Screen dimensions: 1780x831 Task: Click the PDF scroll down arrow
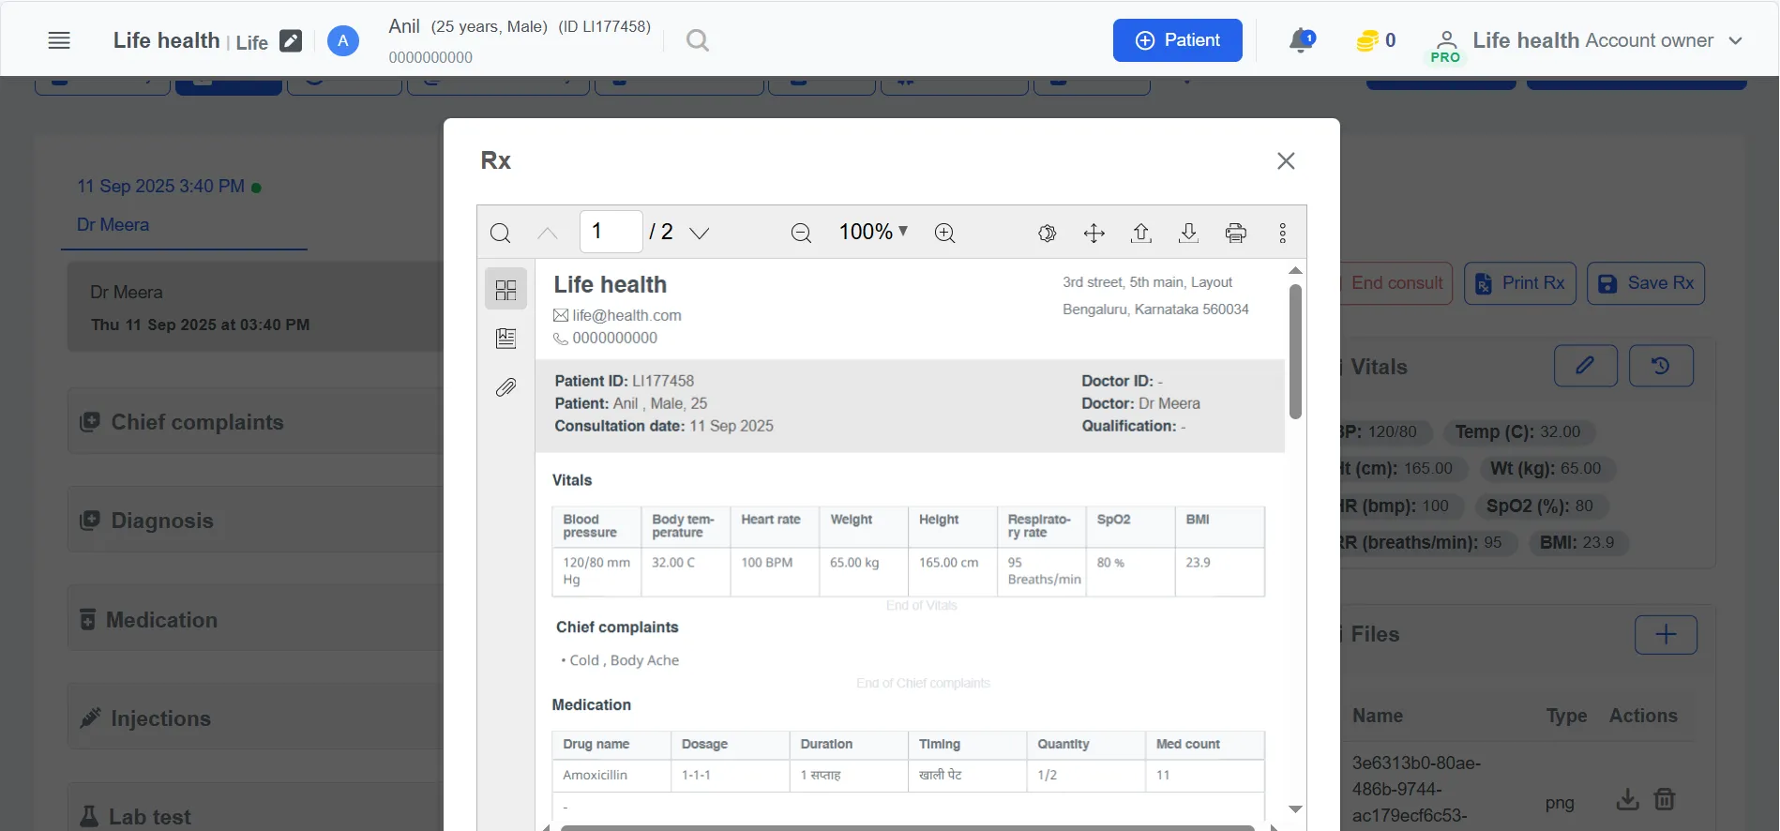tap(1295, 808)
